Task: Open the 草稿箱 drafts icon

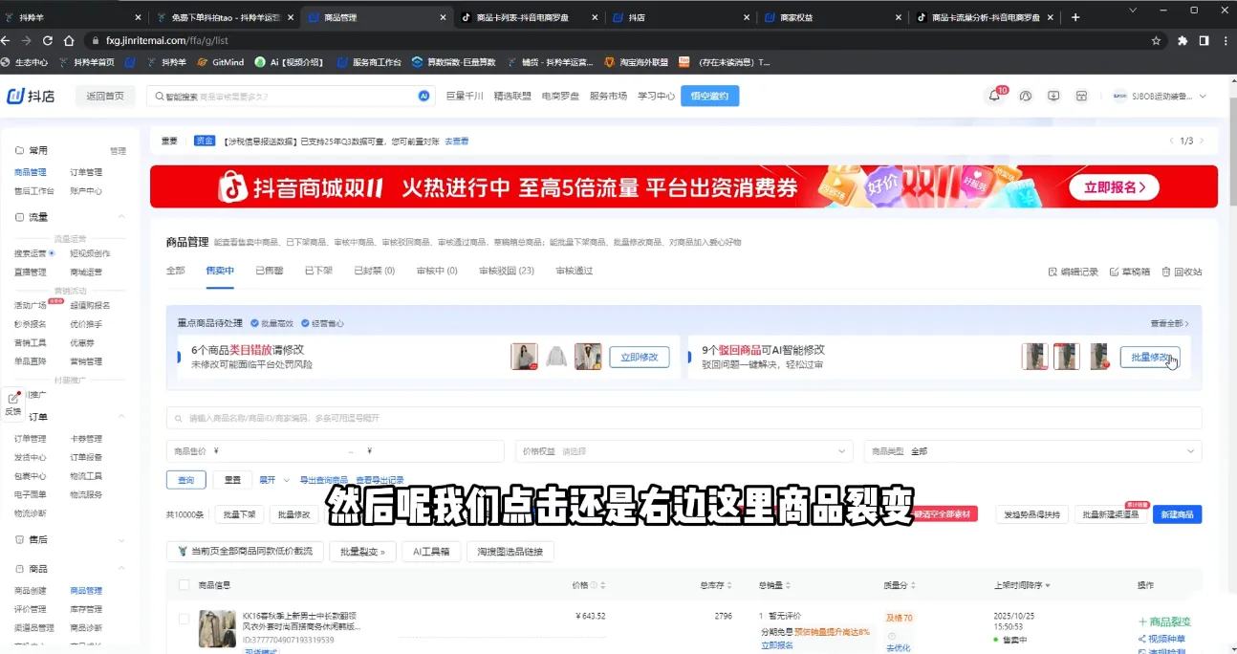Action: point(1133,272)
